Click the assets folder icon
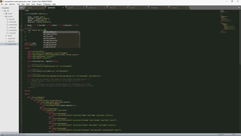This screenshot has height=136, width=241. 6,14
